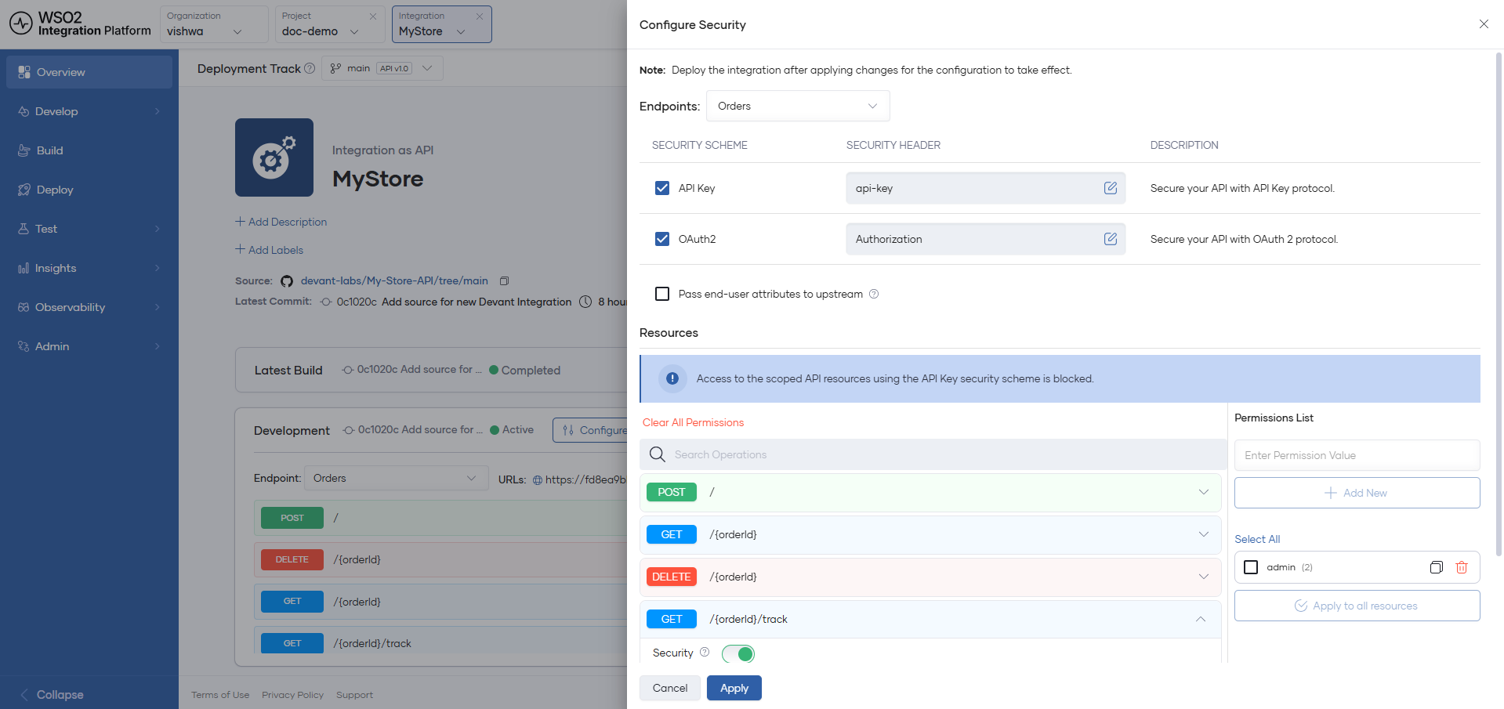Open help for end-user attributes option

[874, 294]
